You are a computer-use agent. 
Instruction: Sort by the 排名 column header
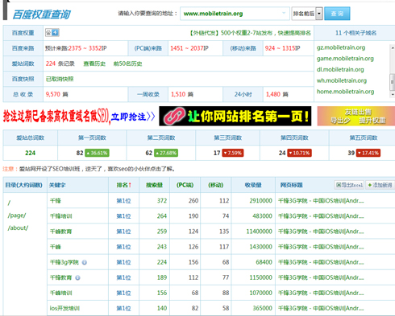(123, 185)
